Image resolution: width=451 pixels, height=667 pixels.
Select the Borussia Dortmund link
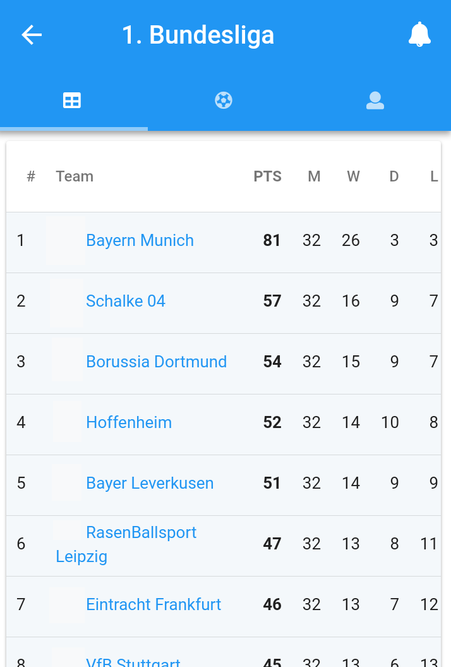(x=156, y=362)
